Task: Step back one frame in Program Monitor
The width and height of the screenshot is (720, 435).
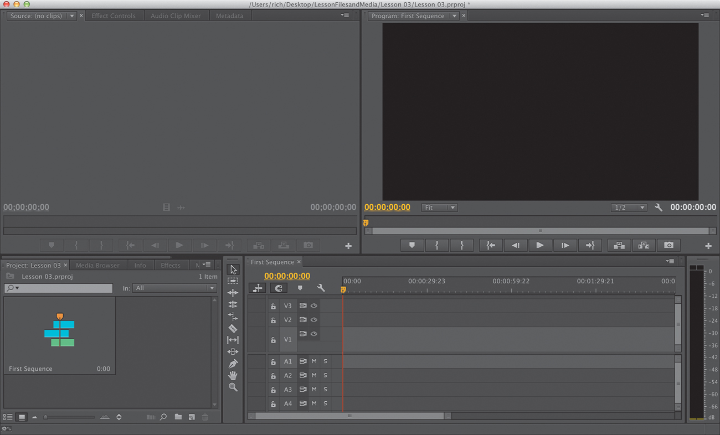Action: tap(516, 245)
